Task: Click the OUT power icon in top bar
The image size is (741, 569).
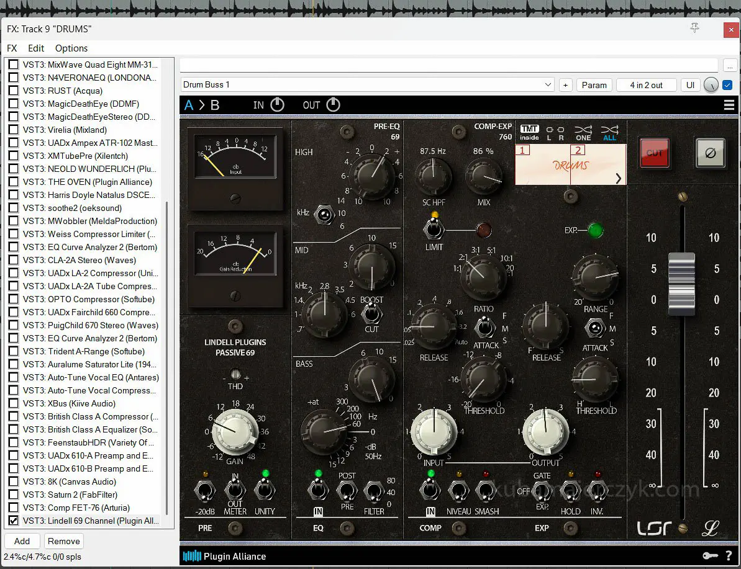Action: point(334,105)
